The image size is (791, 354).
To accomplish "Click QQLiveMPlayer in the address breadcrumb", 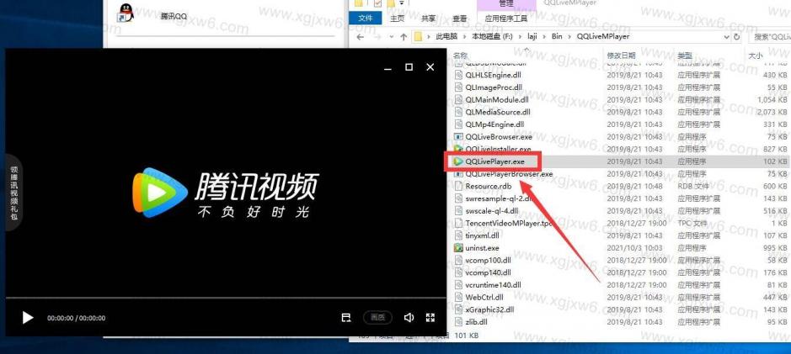I will 603,36.
